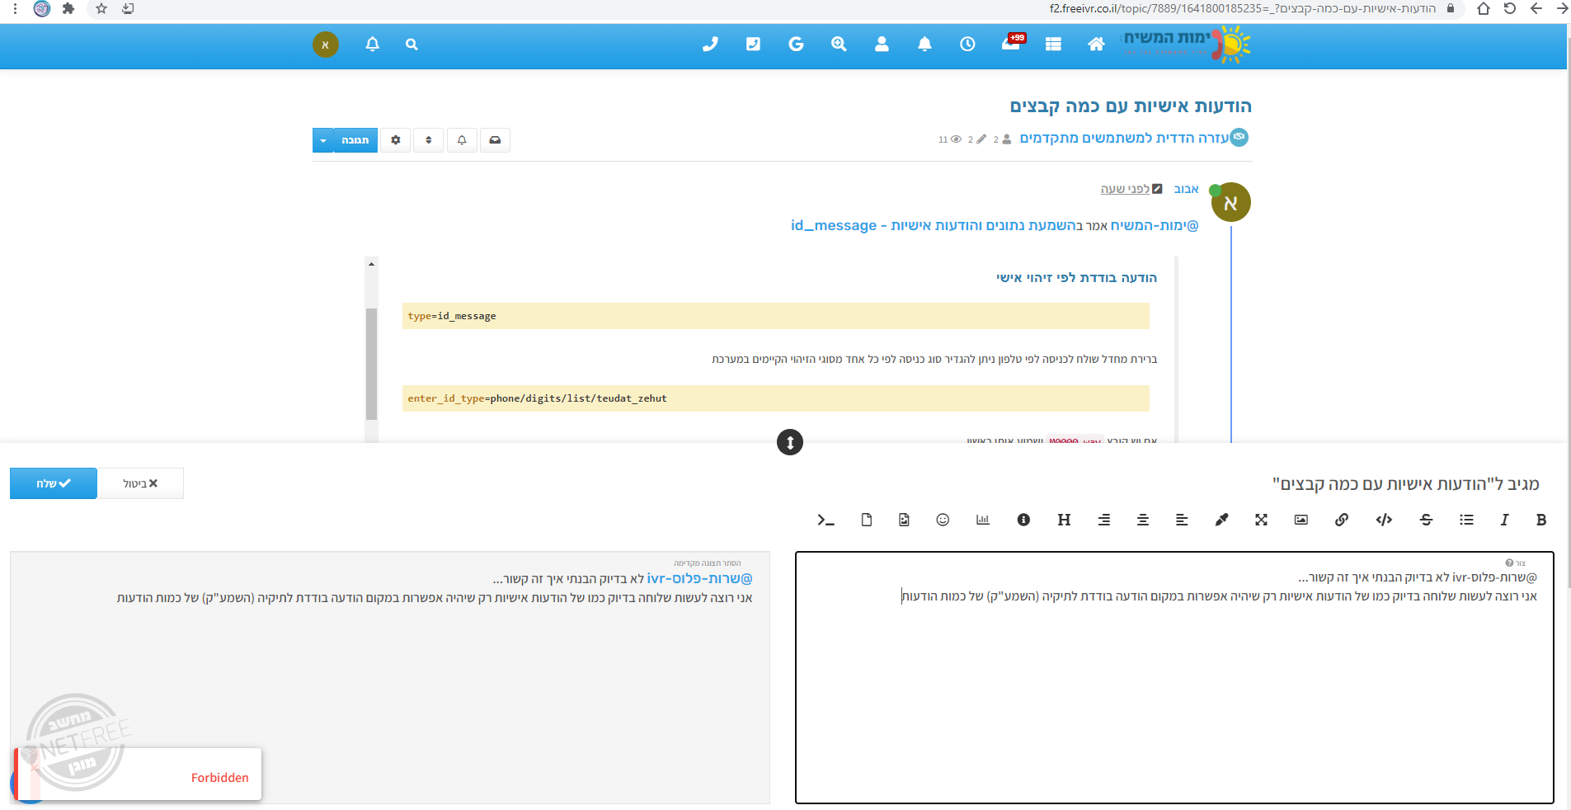Hide the preview pane via small label
Viewport: 1571px width, 810px height.
[x=707, y=563]
